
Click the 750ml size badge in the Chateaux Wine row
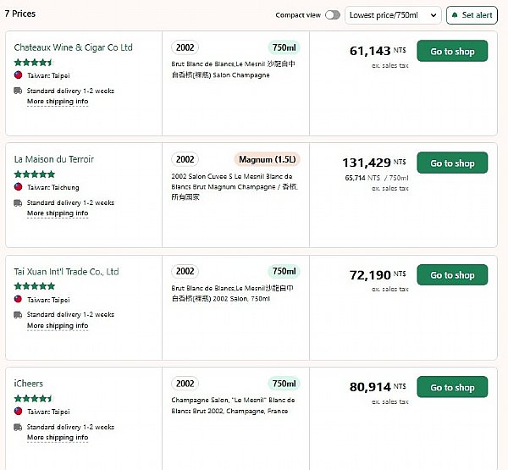click(284, 47)
